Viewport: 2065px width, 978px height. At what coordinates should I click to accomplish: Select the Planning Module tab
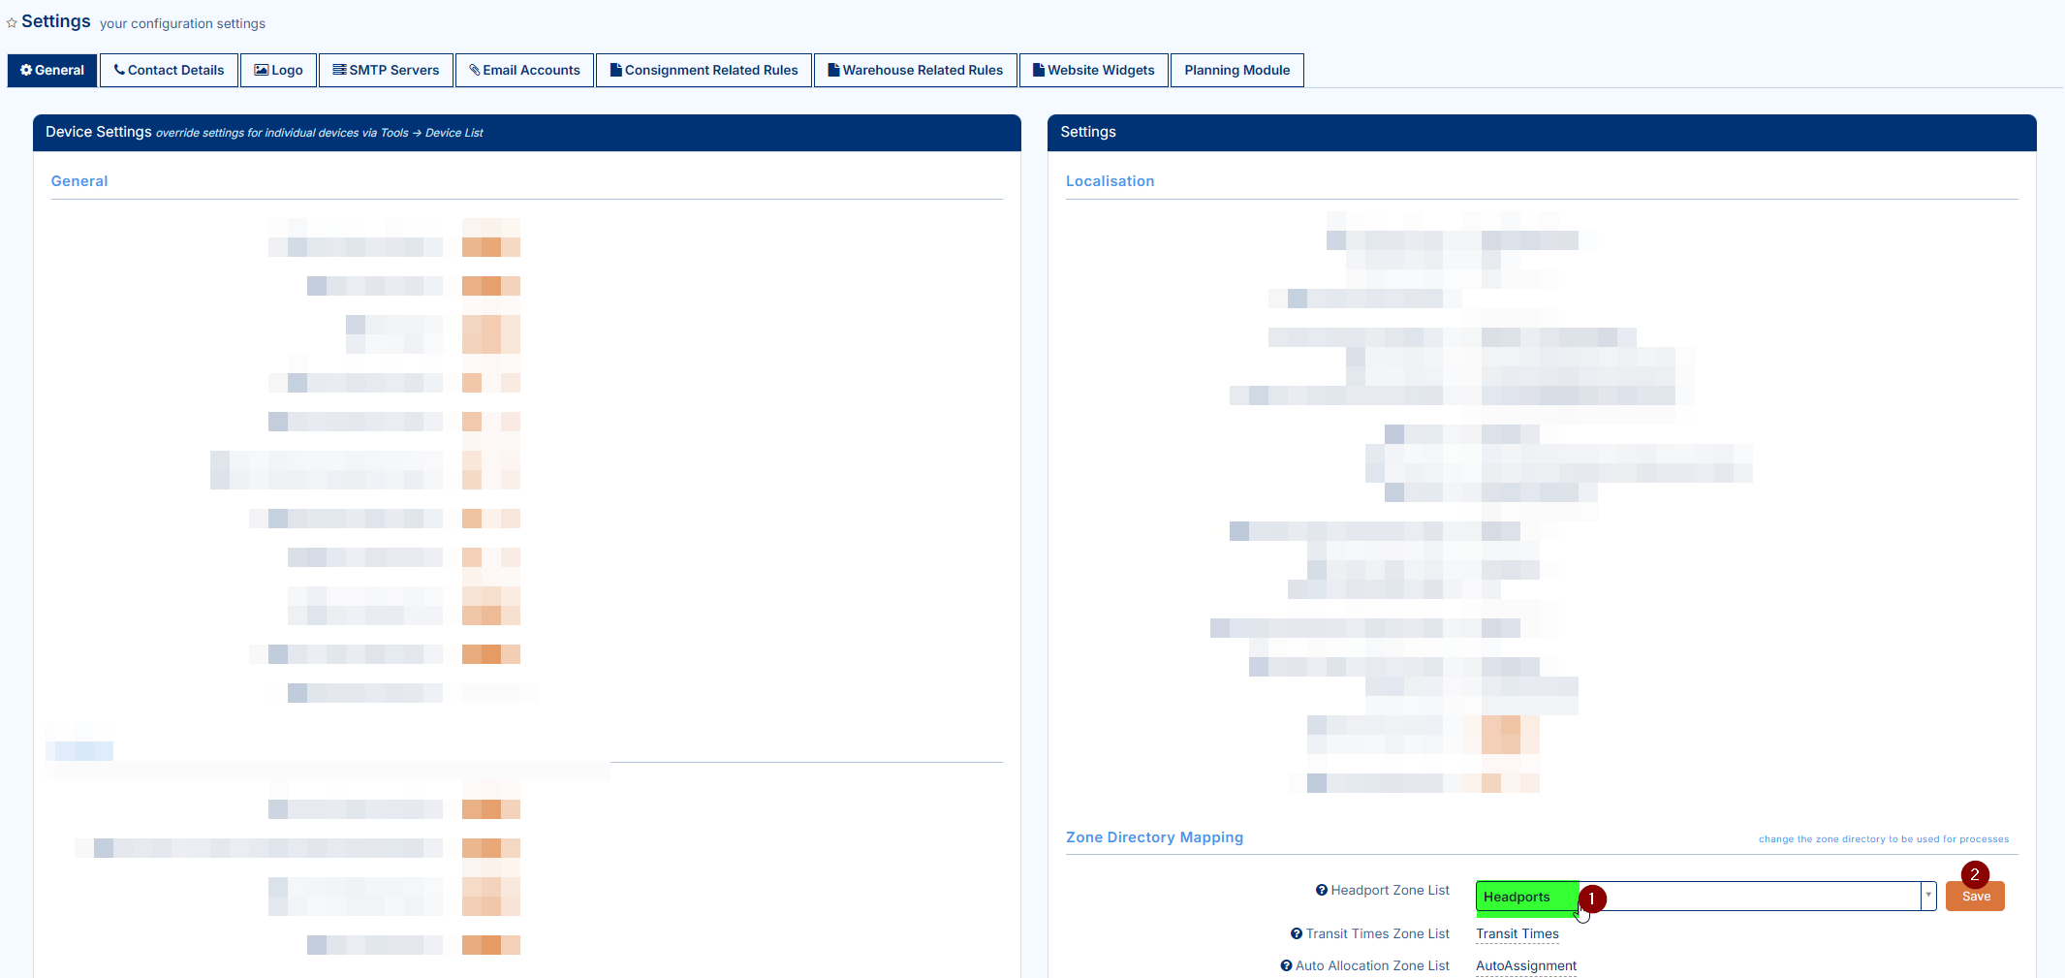tap(1236, 70)
